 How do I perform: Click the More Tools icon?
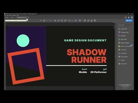(x=119, y=64)
